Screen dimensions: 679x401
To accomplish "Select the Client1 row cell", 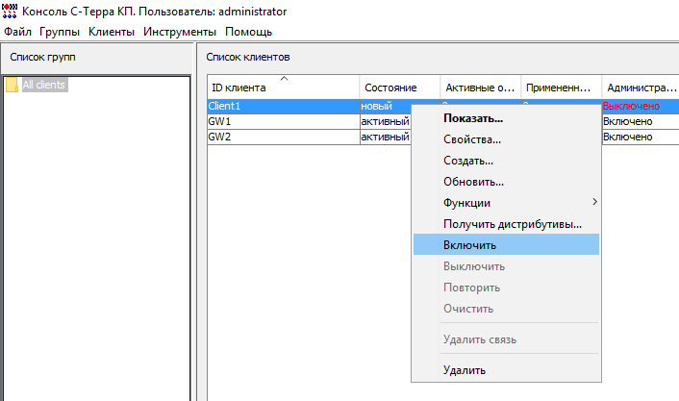I will tap(283, 106).
